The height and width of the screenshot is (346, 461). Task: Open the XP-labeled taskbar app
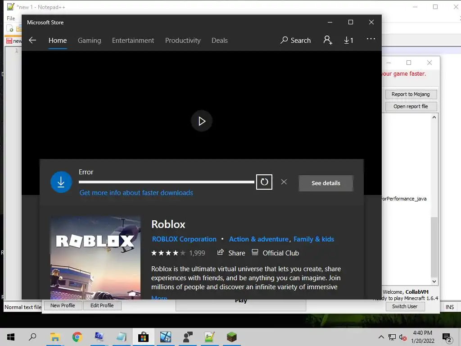pyautogui.click(x=166, y=337)
